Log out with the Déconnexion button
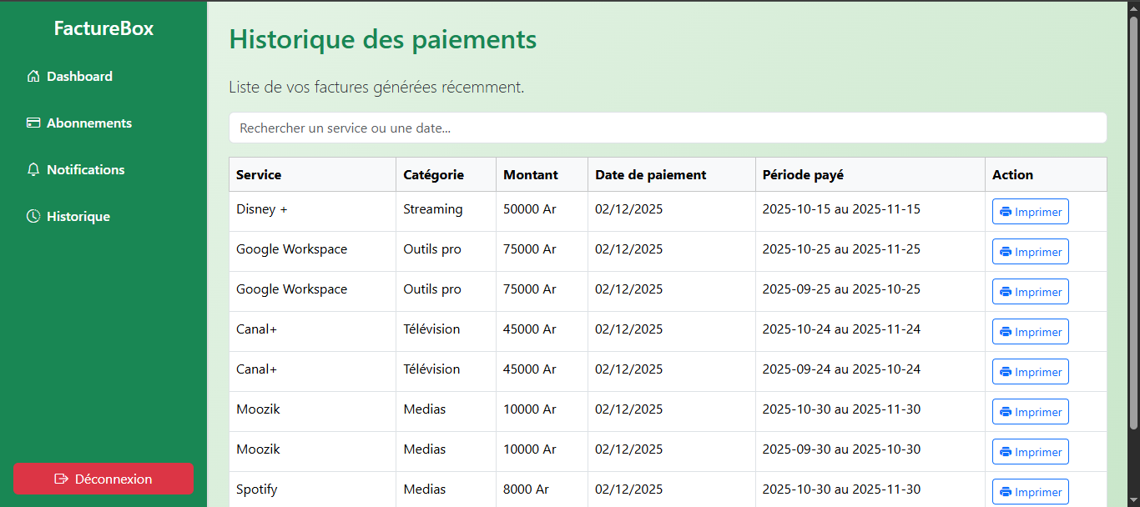 (x=103, y=479)
